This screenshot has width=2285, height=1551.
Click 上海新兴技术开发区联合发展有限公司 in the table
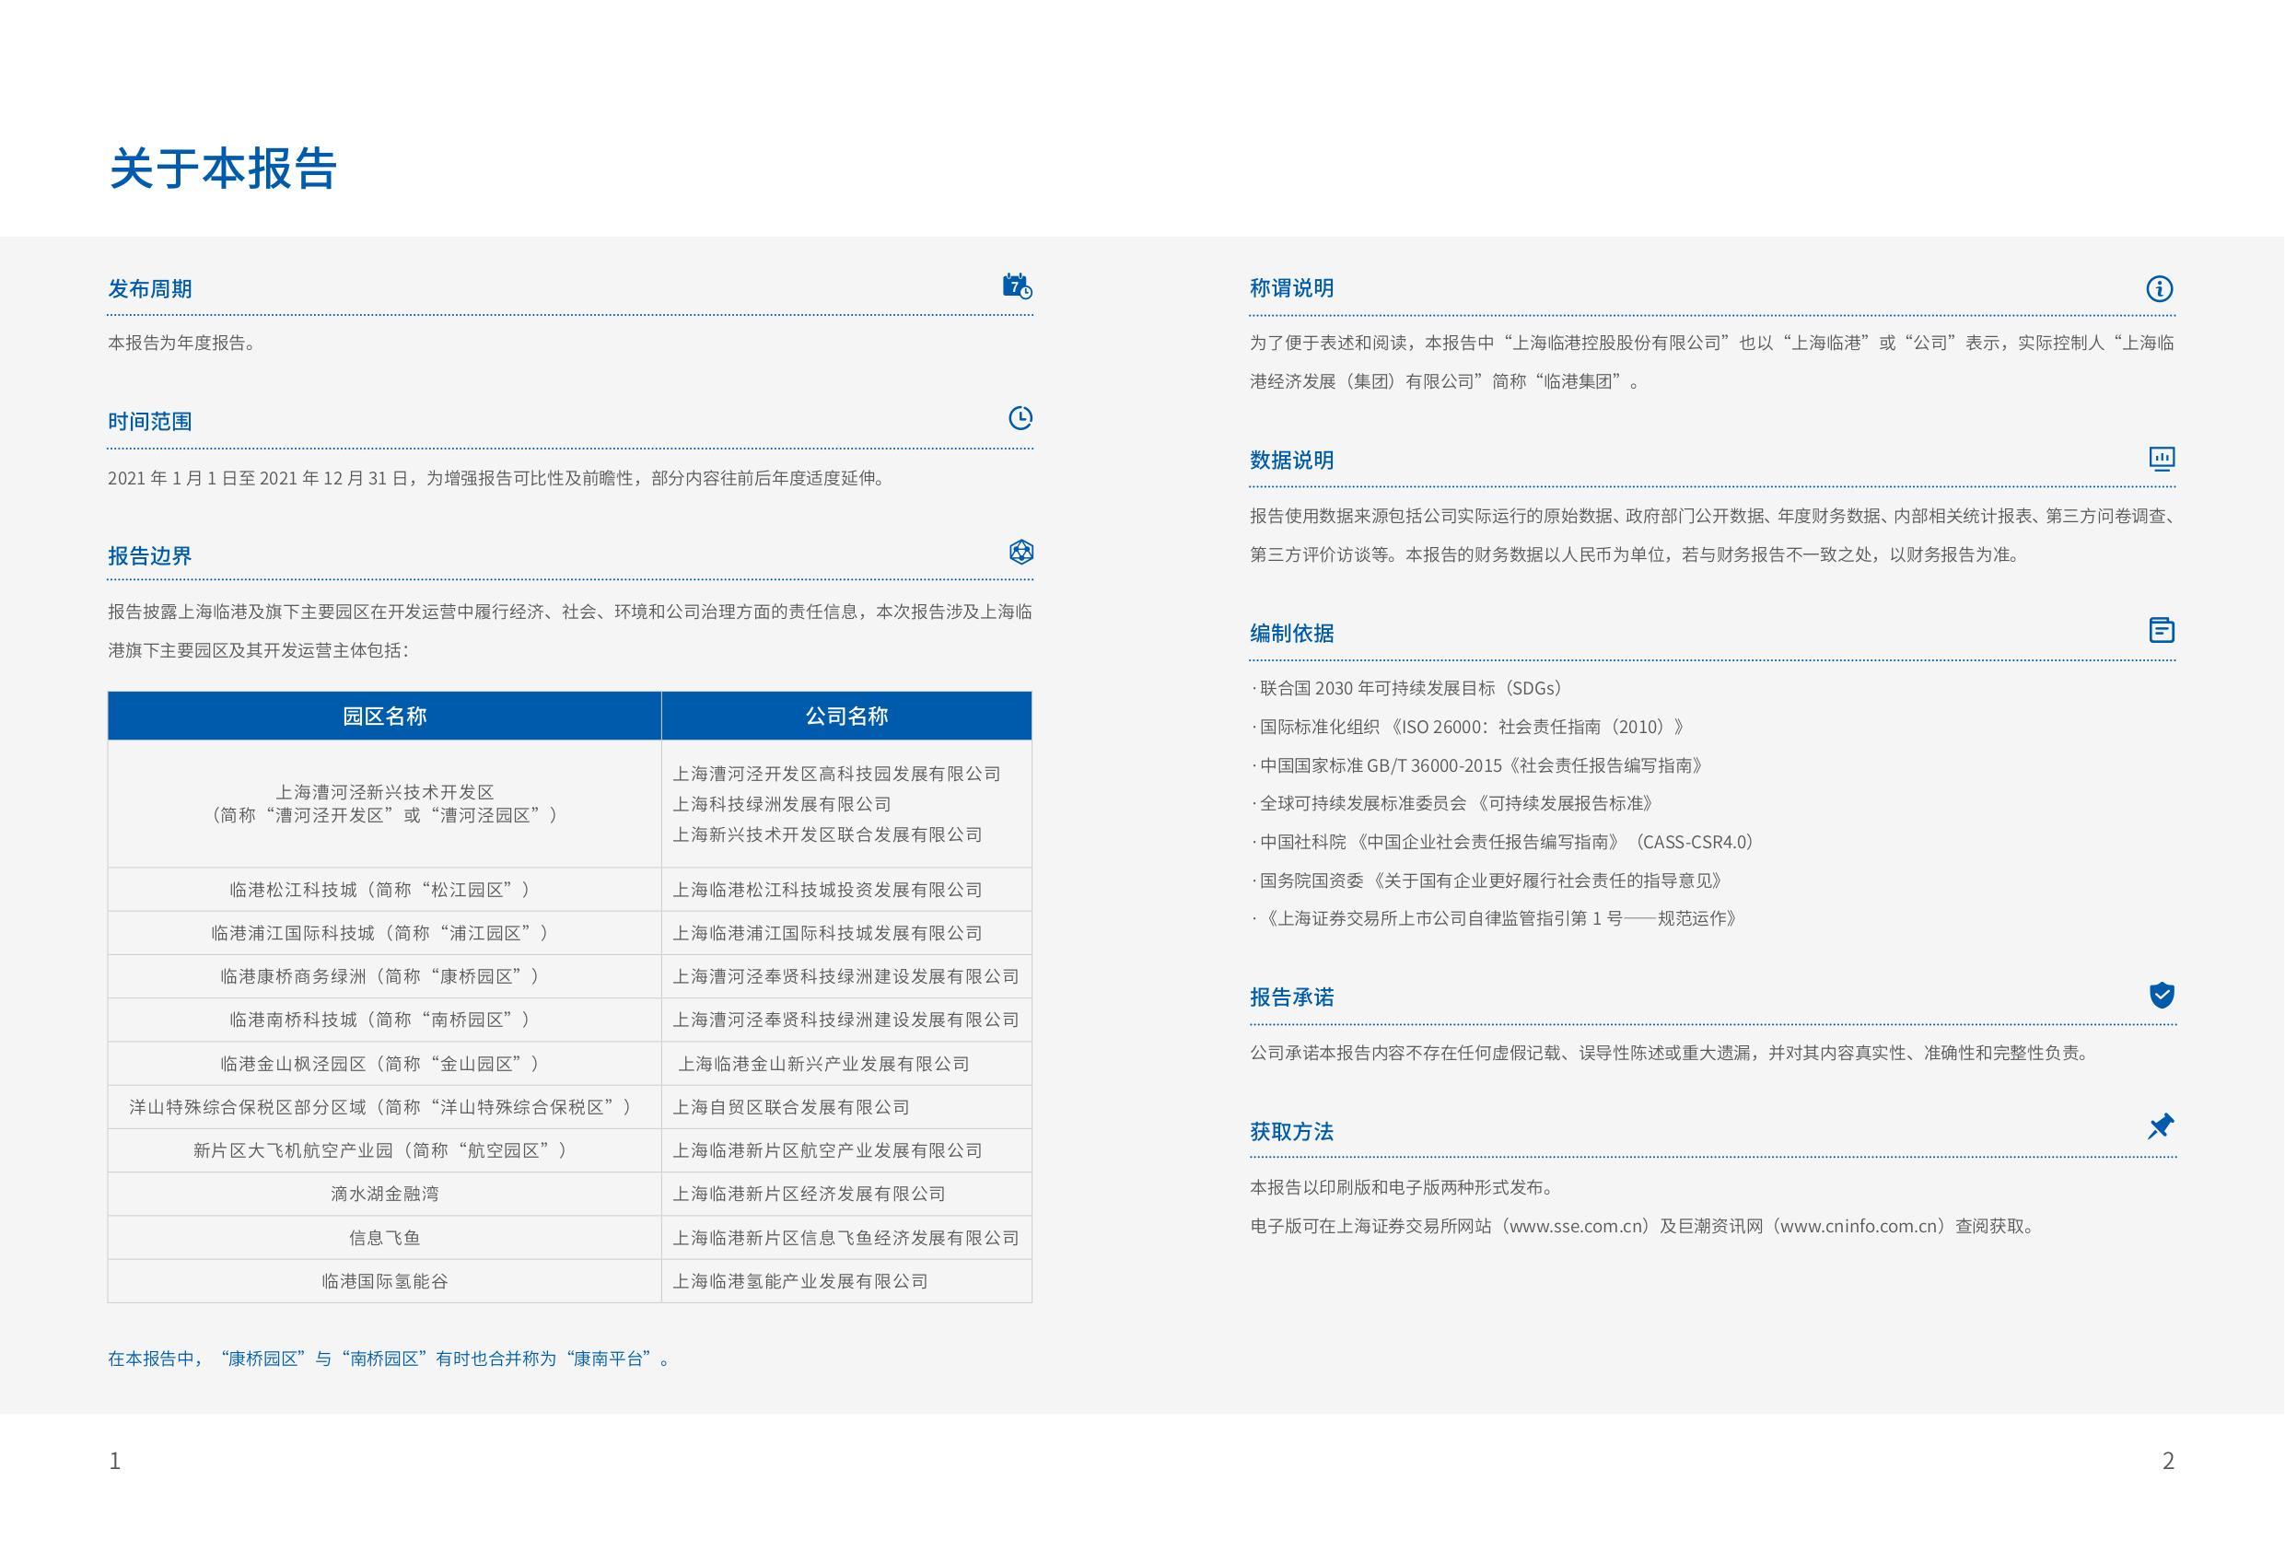click(x=827, y=835)
